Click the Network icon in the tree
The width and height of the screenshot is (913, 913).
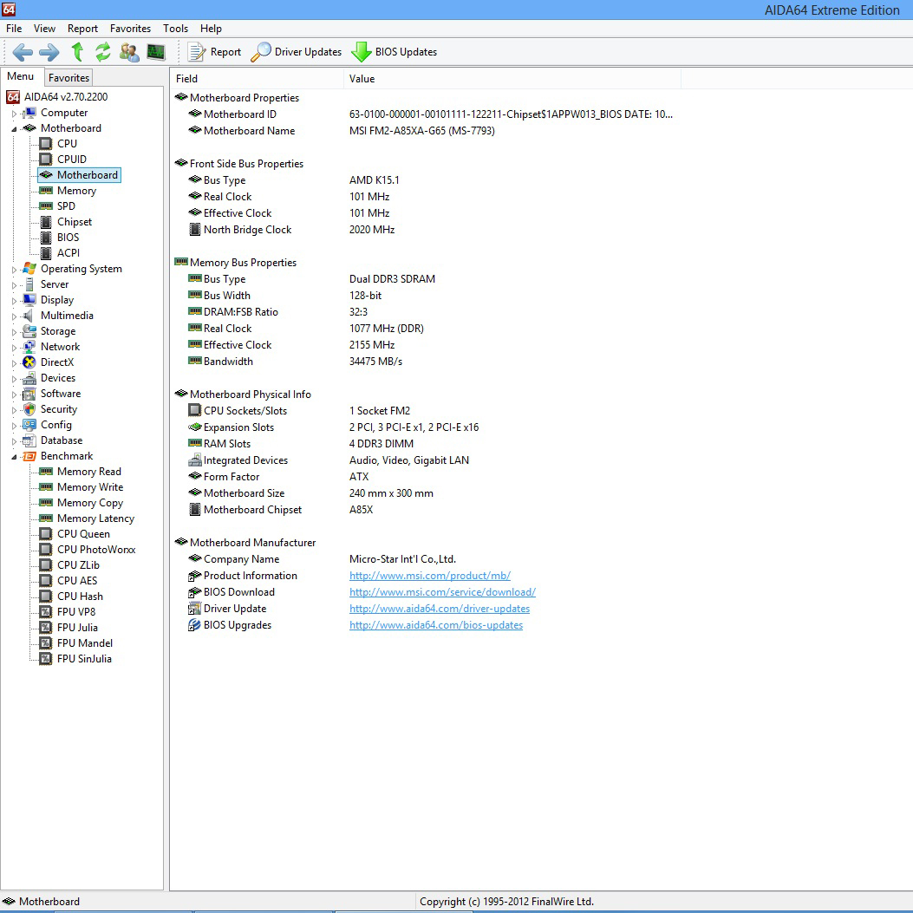tap(29, 347)
